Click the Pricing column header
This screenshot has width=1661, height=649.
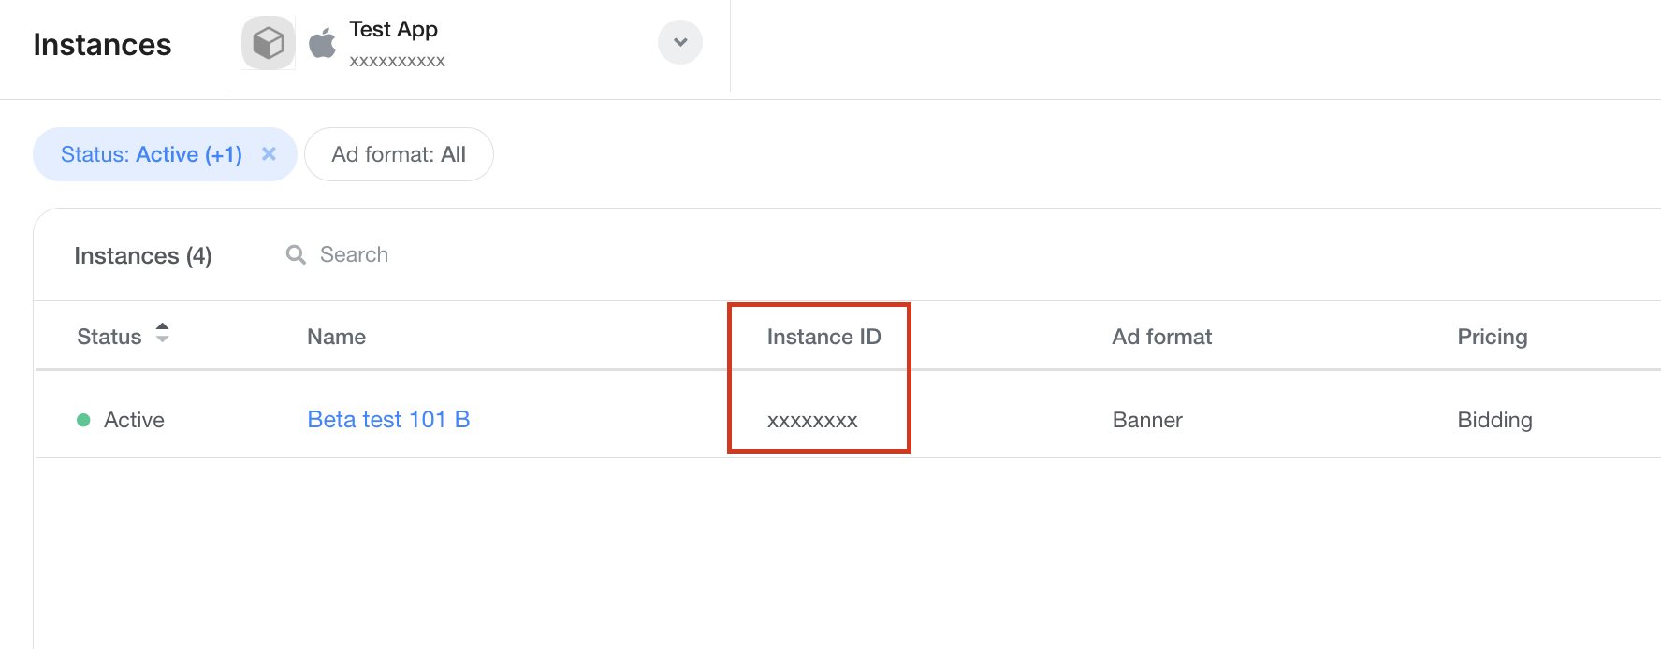click(x=1492, y=337)
